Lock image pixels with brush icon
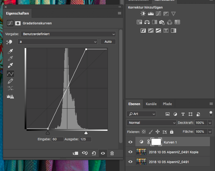The image size is (215, 171). [151, 132]
